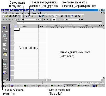Switch to Tracking Gantt view in View Bar
Screen dimensions: 106x96
5,65
